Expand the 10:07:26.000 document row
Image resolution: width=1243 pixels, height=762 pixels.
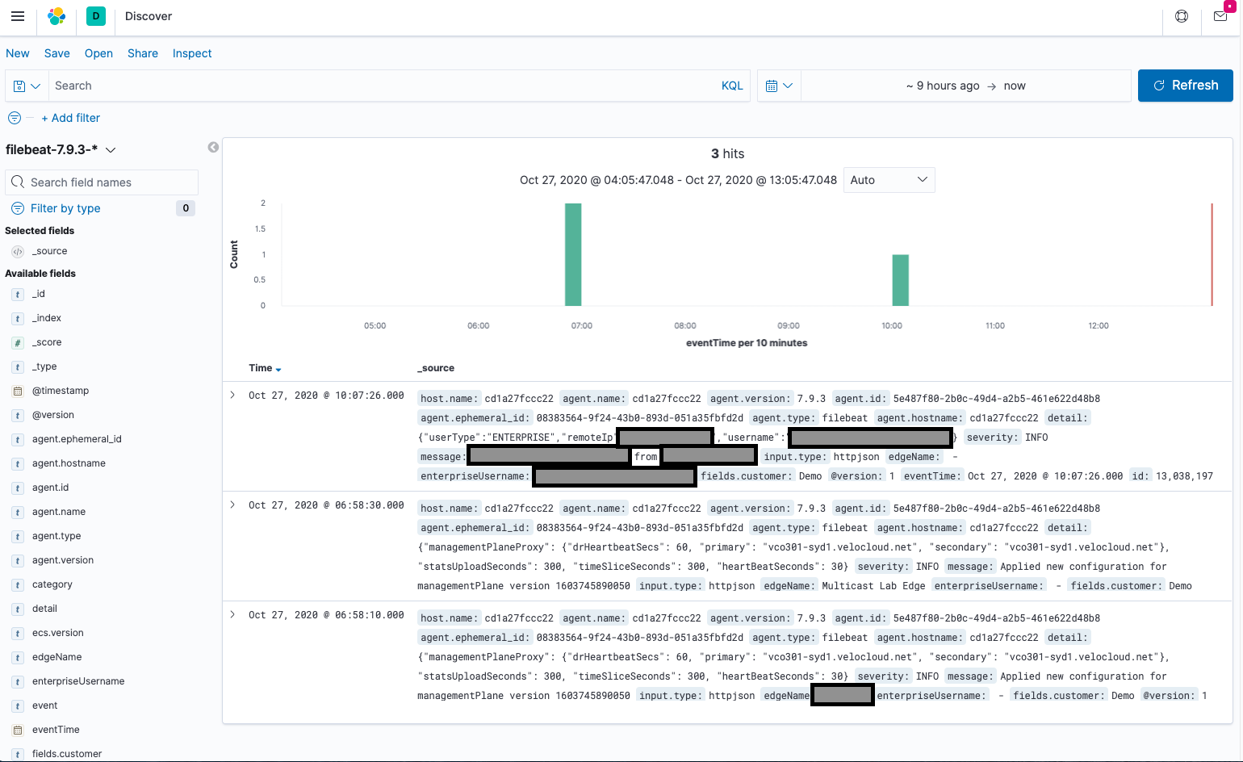point(232,396)
